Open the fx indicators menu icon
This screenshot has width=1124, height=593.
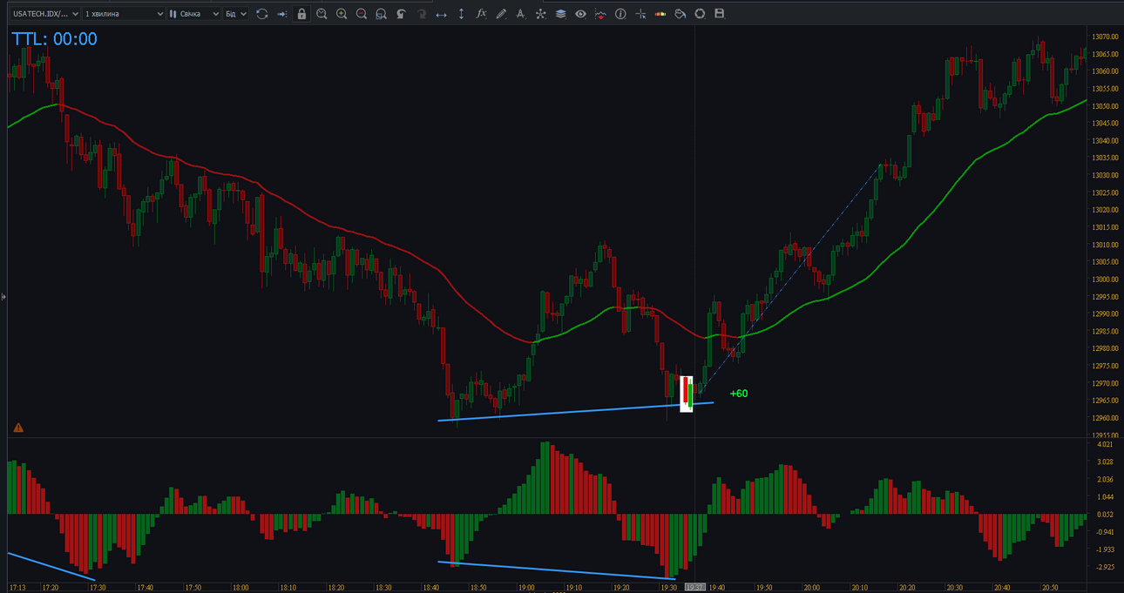(481, 14)
